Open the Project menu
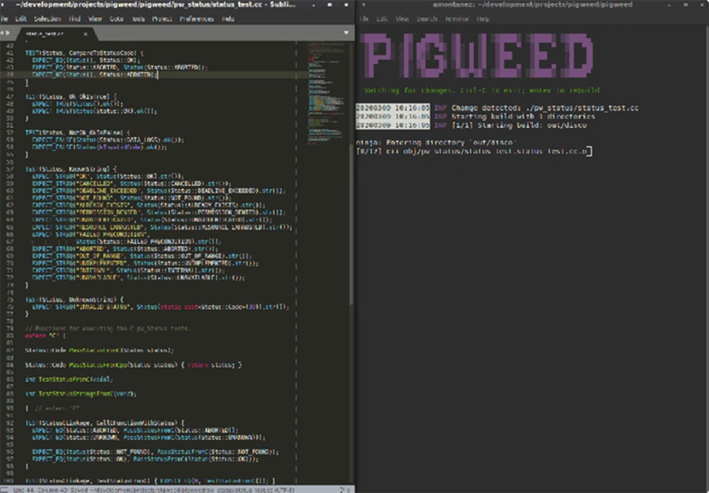Viewport: 709px width, 493px height. (x=162, y=18)
